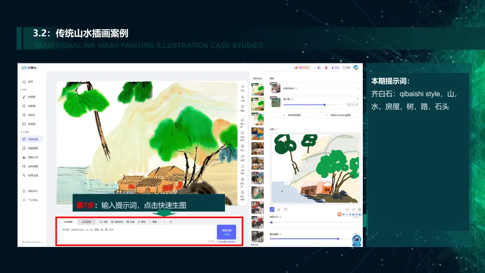Image resolution: width=485 pixels, height=273 pixels.
Task: Click the 云雀AI logo
Action: tap(29, 68)
